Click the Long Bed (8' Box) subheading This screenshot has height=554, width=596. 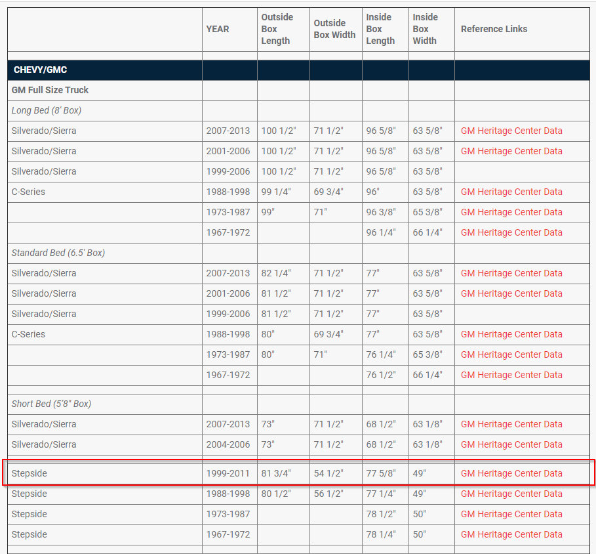[47, 110]
